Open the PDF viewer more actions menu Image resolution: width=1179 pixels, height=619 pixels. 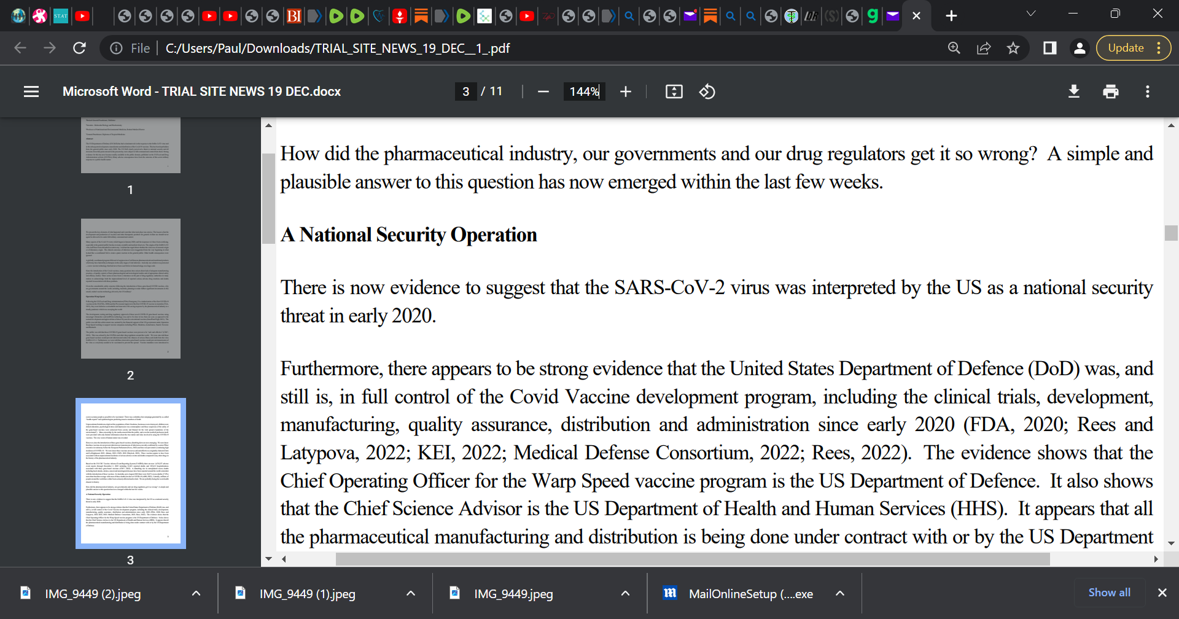[x=1148, y=91]
